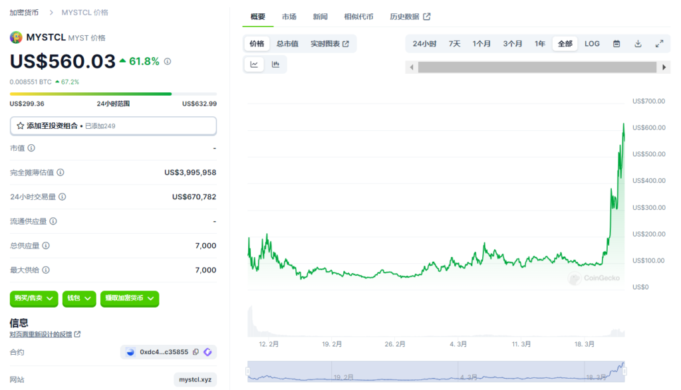Click 添加至投资组合 button
Image resolution: width=681 pixels, height=390 pixels.
click(113, 126)
